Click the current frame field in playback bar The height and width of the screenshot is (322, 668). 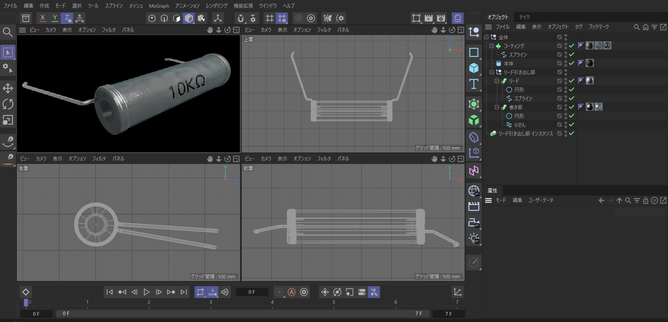coord(252,292)
